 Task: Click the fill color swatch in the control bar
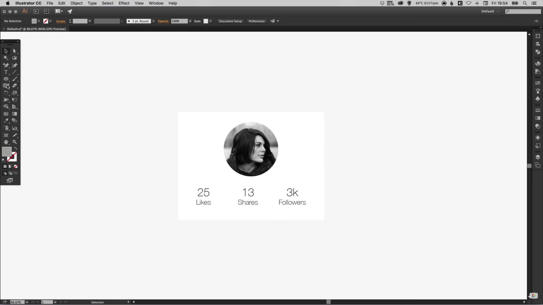[x=34, y=21]
